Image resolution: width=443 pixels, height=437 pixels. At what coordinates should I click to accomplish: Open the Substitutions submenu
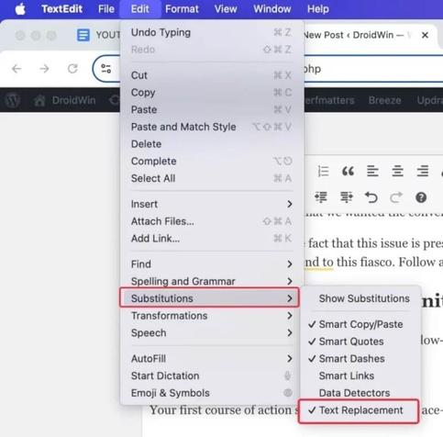tap(210, 298)
